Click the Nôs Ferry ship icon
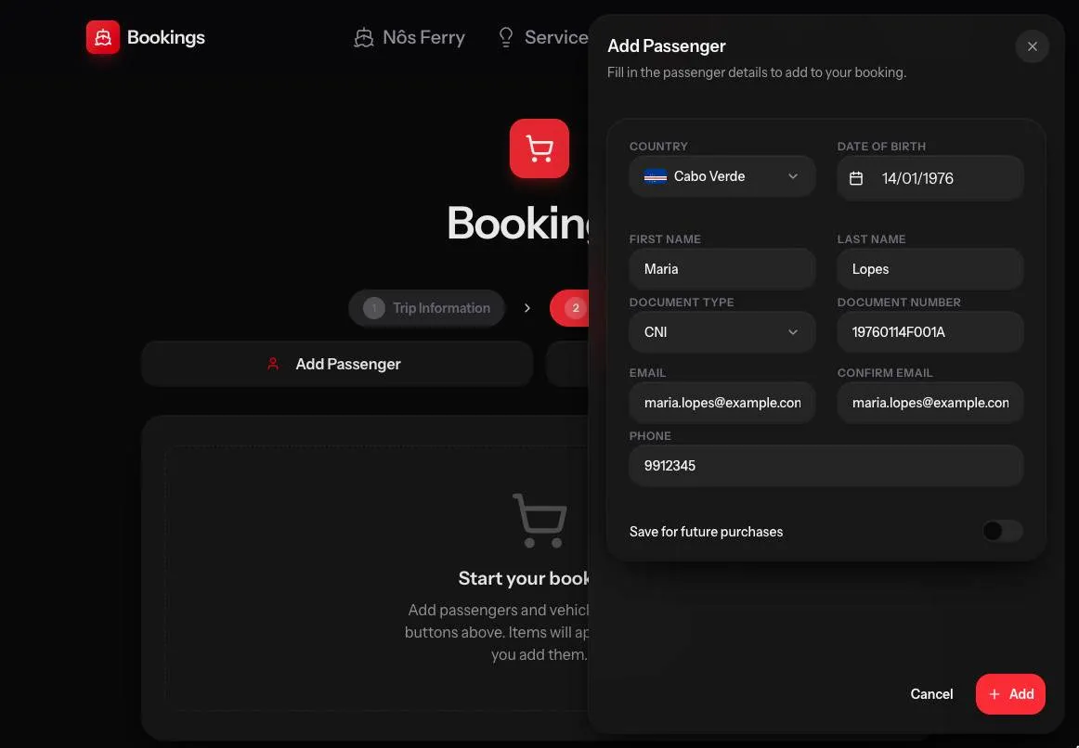Screen dimensions: 1079x748 [363, 37]
